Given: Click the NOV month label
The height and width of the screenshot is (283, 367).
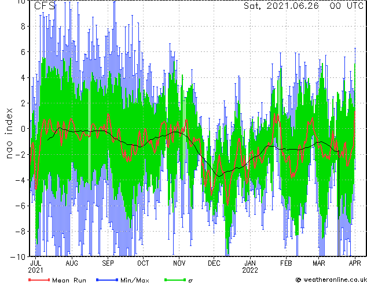Looking at the screenshot, I should [x=179, y=263].
